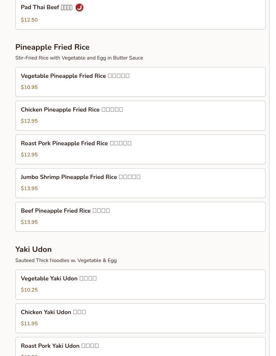Viewport: 276px width, 356px height.
Task: Click the Stir-Fried Rice with Vegetable description text
Action: (79, 58)
